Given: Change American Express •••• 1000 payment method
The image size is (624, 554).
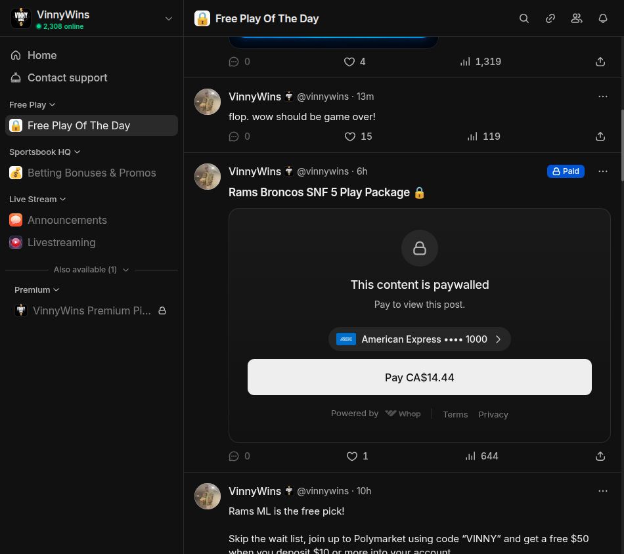Looking at the screenshot, I should click(420, 339).
